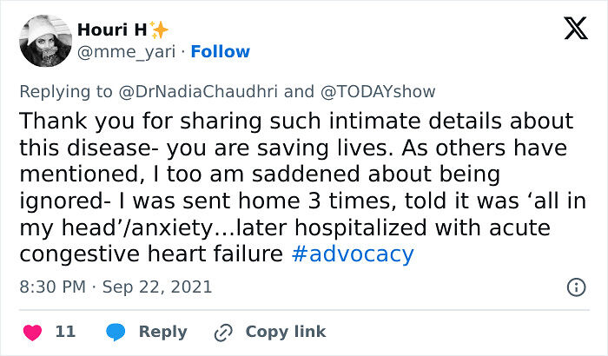Open the tweet info circle icon
Viewport: 608px width, 356px height.
point(575,287)
